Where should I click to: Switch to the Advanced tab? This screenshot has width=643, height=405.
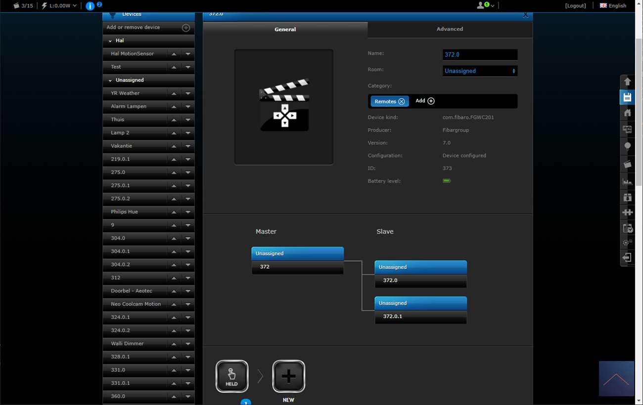450,29
